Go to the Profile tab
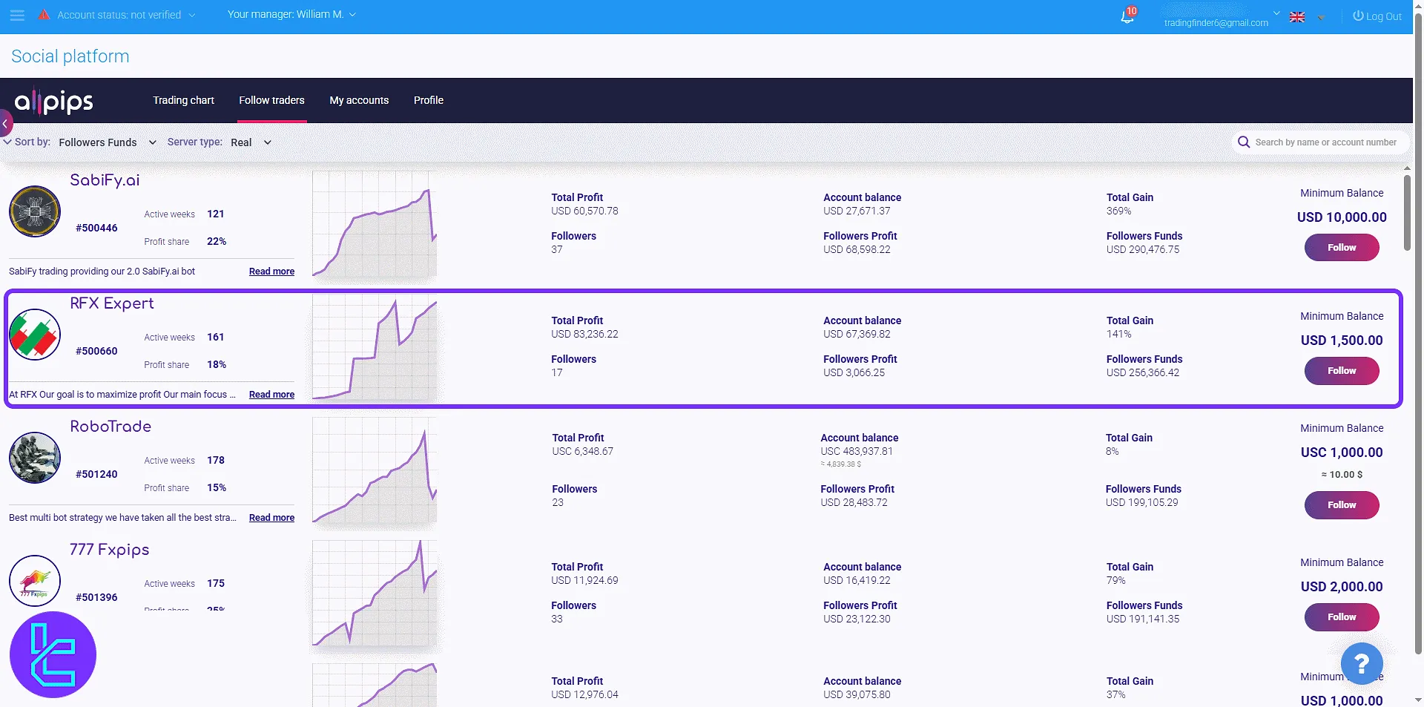Screen dimensions: 1424x707 pos(429,100)
